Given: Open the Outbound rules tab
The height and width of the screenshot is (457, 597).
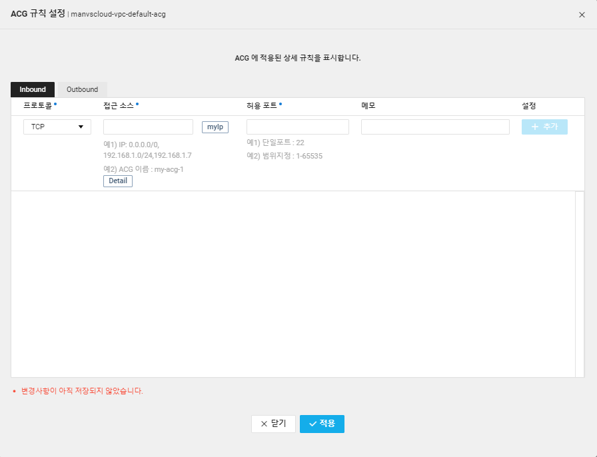Looking at the screenshot, I should coord(82,89).
